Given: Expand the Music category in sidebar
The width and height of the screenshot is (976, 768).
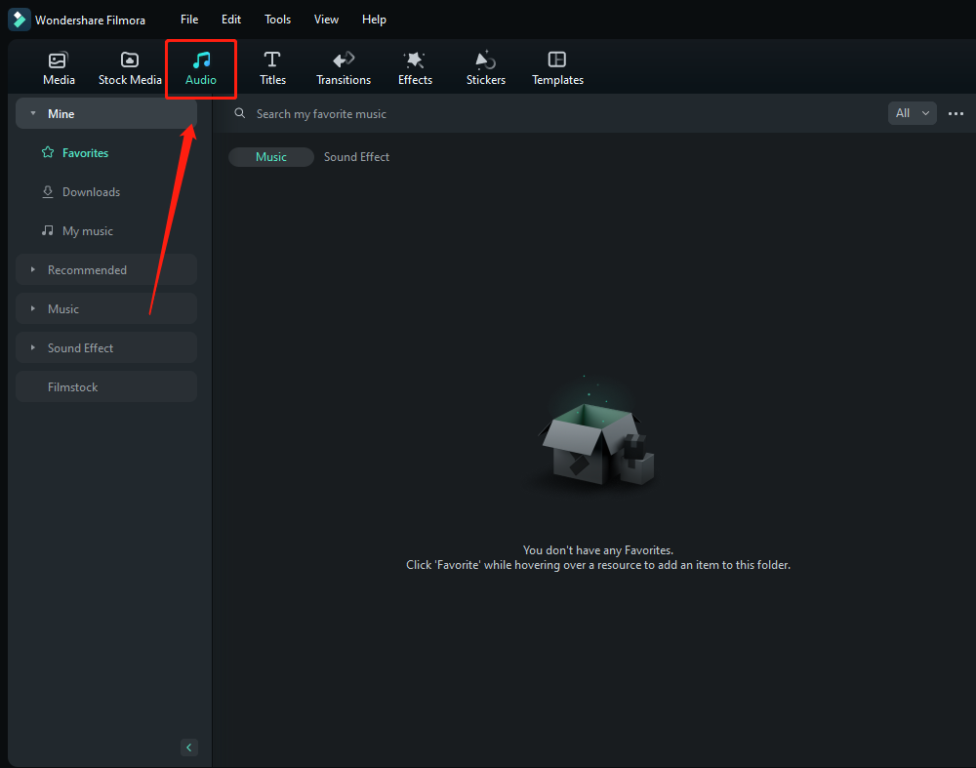Looking at the screenshot, I should [33, 309].
